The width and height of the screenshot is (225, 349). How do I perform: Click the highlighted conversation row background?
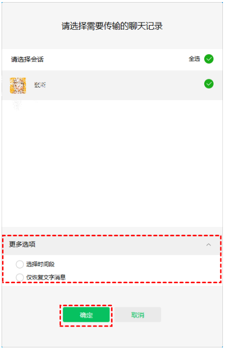click(x=112, y=85)
